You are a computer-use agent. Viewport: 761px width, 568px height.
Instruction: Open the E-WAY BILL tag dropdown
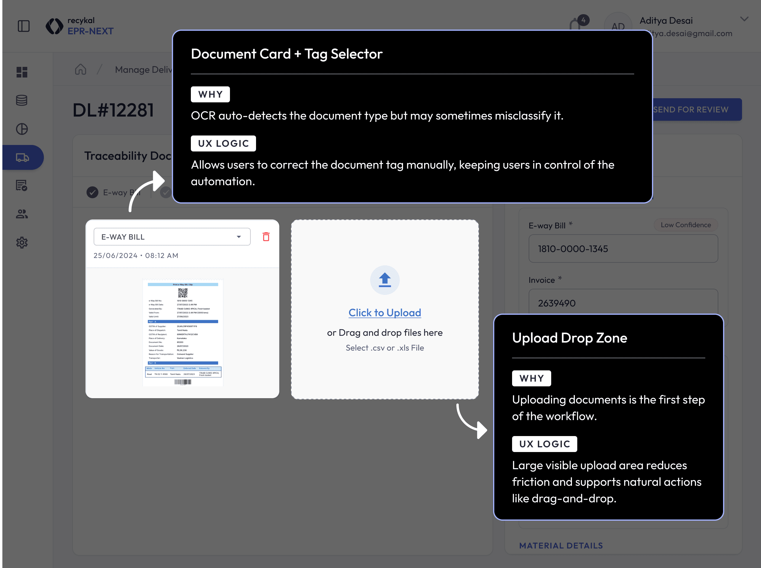(x=172, y=237)
